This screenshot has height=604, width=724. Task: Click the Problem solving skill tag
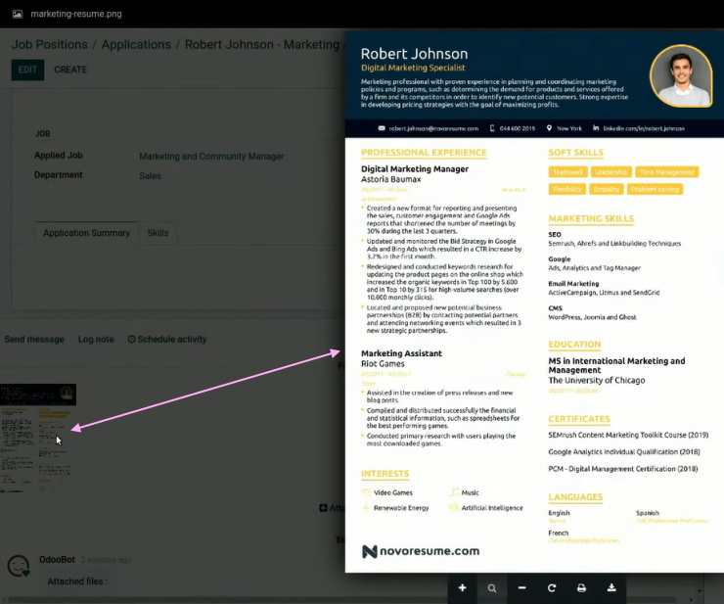pos(655,189)
